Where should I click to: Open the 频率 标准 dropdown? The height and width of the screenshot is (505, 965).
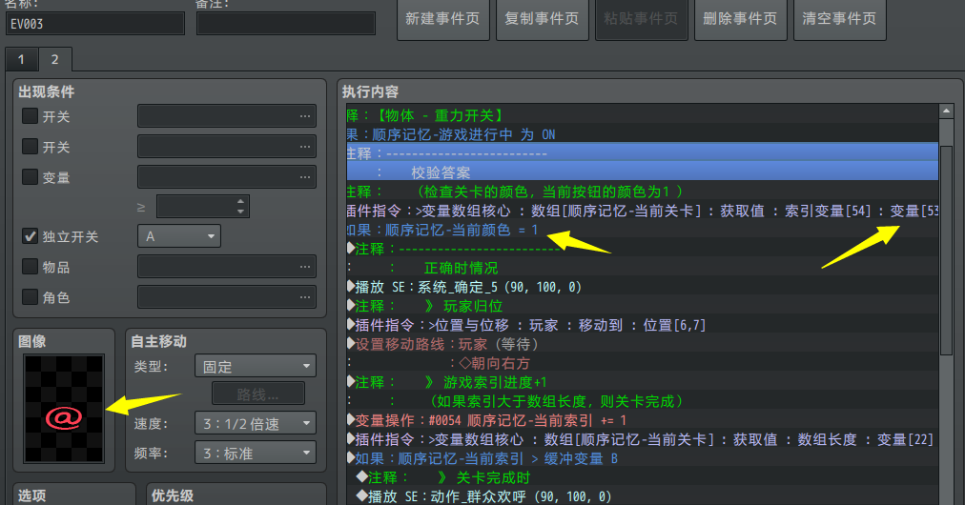[254, 454]
